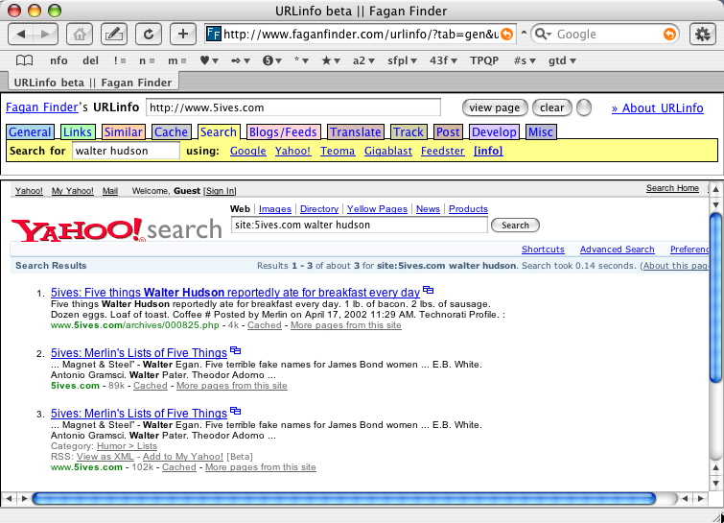The height and width of the screenshot is (523, 724).
Task: Open the magnifier search history menu
Action: (543, 35)
